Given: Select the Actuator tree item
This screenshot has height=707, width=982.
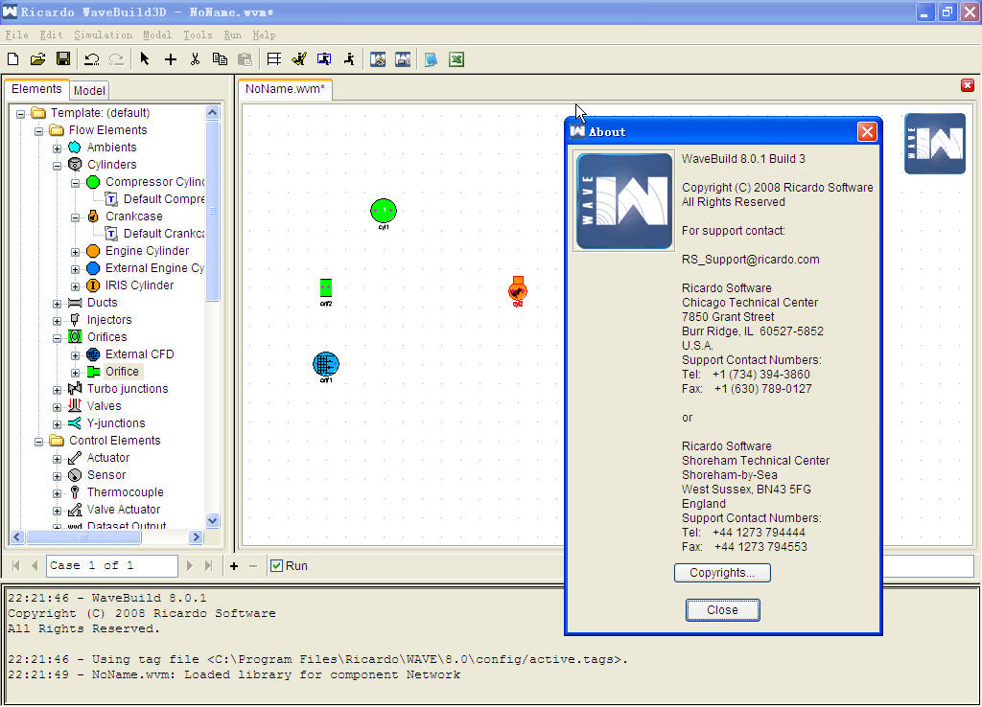Looking at the screenshot, I should (108, 458).
